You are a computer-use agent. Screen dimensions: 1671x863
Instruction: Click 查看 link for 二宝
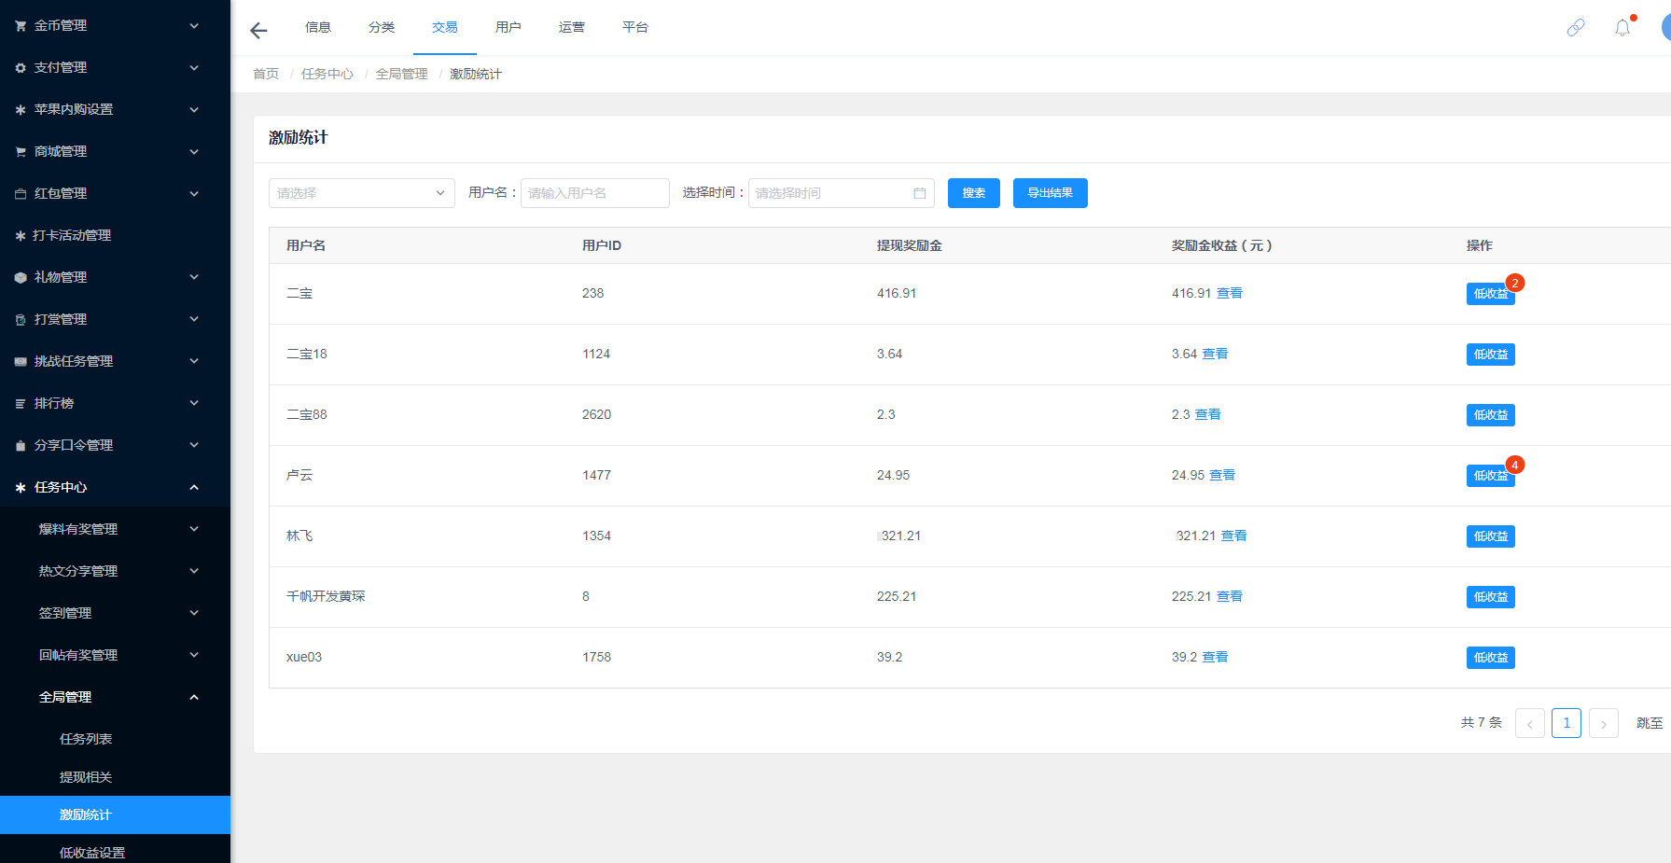(x=1230, y=293)
